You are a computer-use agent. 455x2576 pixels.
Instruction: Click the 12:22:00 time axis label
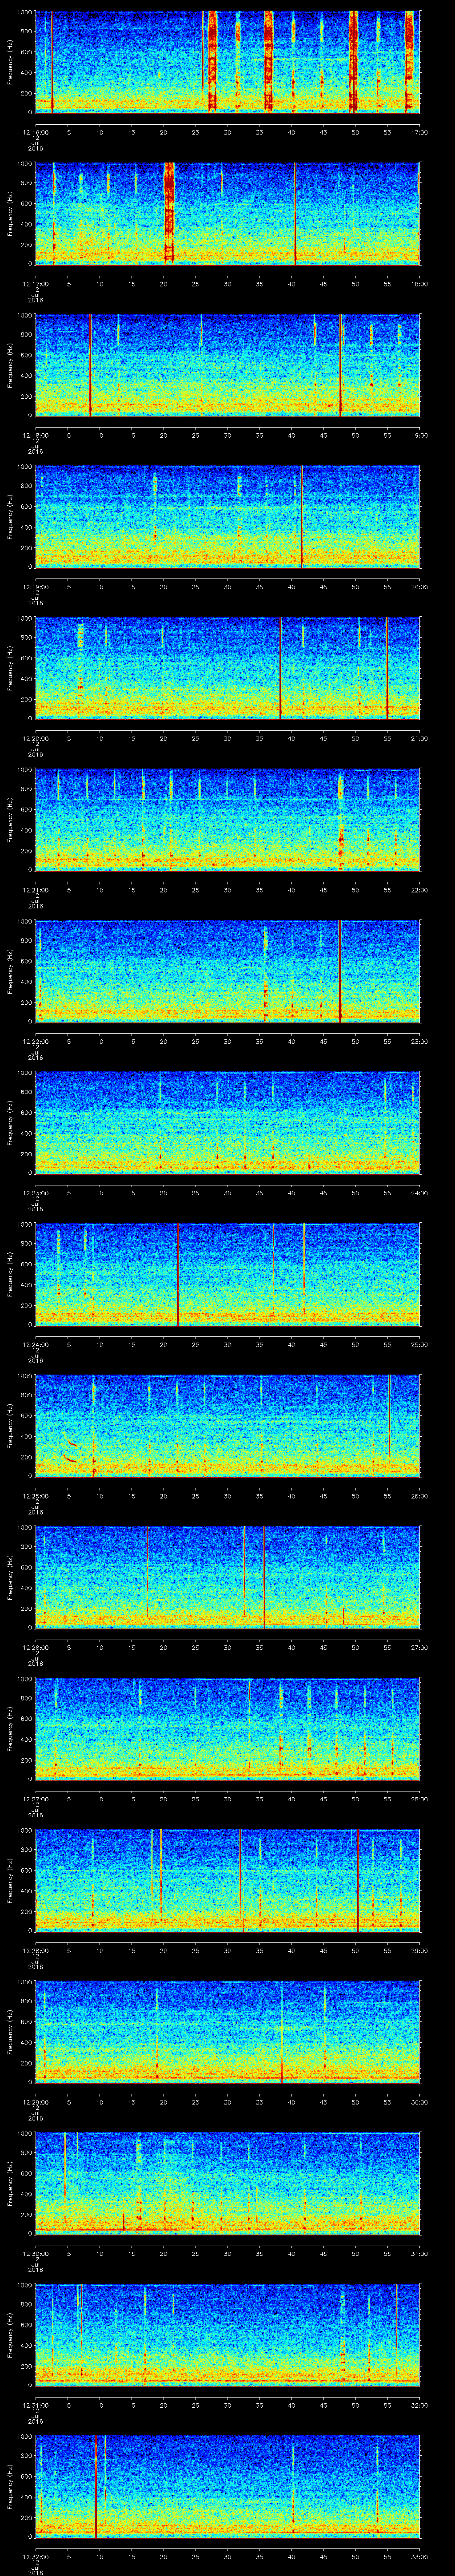36,1041
